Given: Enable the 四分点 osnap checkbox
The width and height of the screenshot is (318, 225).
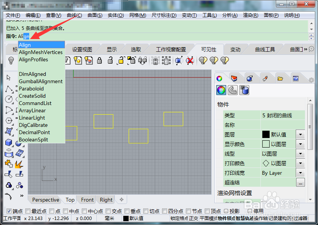Looking at the screenshot, I should coord(164,211).
